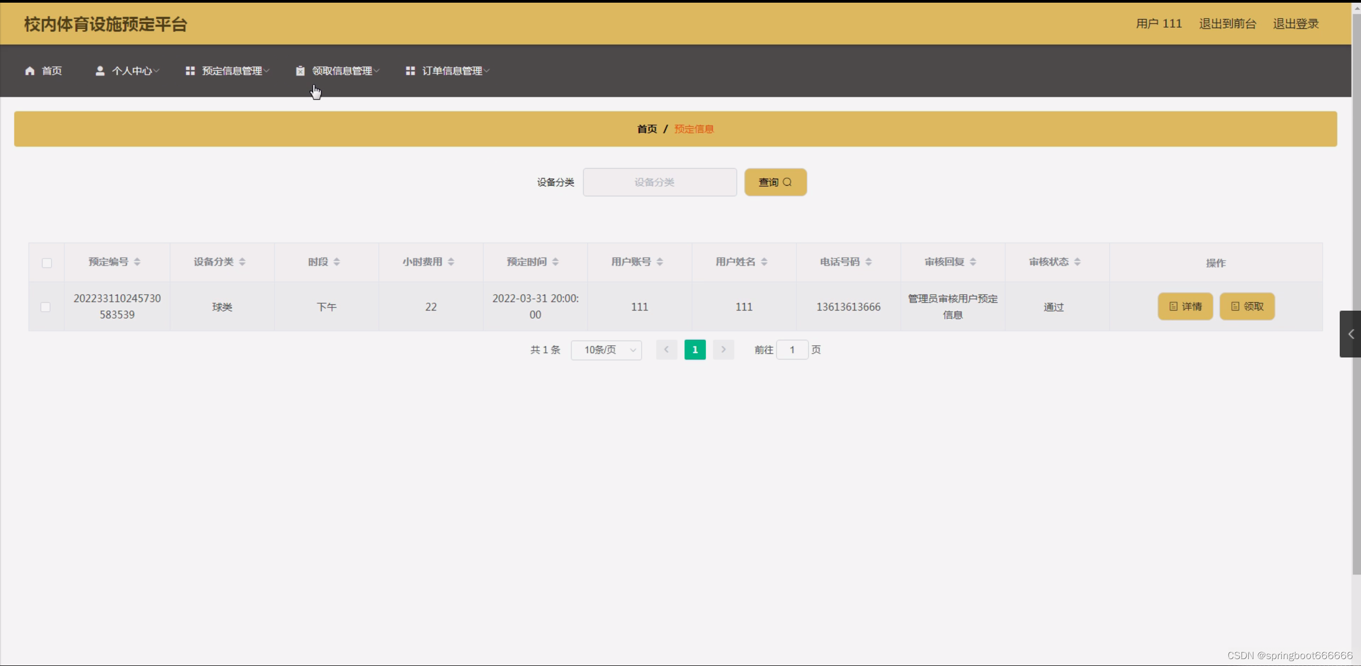The width and height of the screenshot is (1361, 666).
Task: Expand the 订单信息管理 menu
Action: tap(452, 71)
